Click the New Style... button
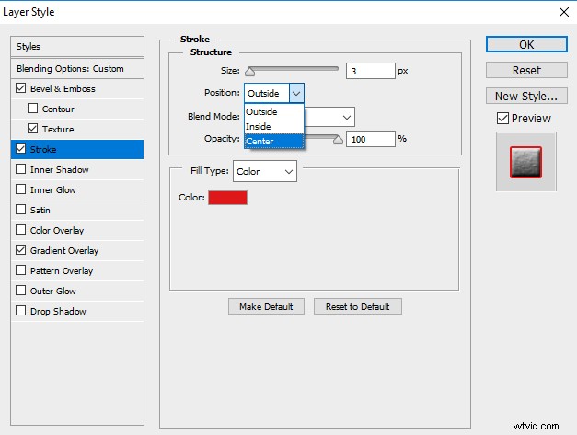 pos(526,96)
